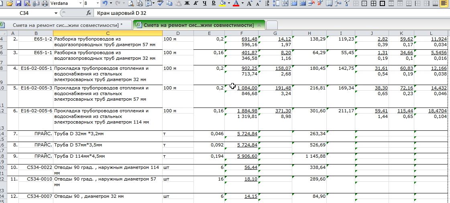Viewport: 450px width, 203px height.
Task: Click the Print icon in the toolbar
Action: 45,3
